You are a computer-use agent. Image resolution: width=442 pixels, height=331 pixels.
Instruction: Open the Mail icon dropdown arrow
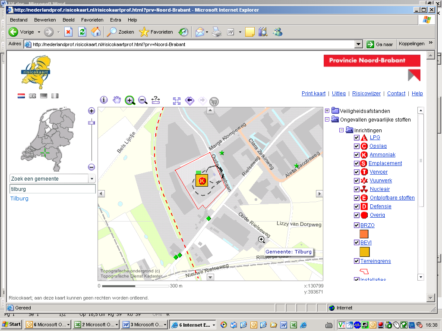[207, 32]
